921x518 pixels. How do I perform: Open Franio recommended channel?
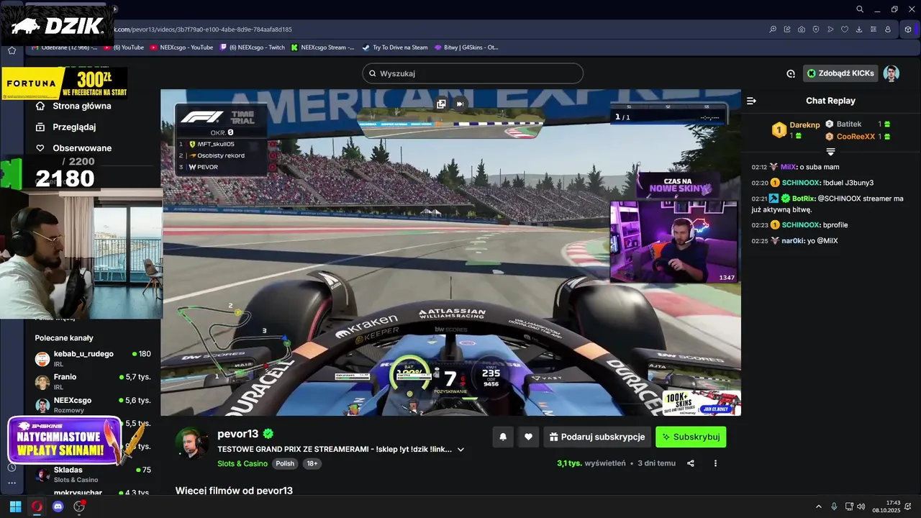[x=93, y=381]
